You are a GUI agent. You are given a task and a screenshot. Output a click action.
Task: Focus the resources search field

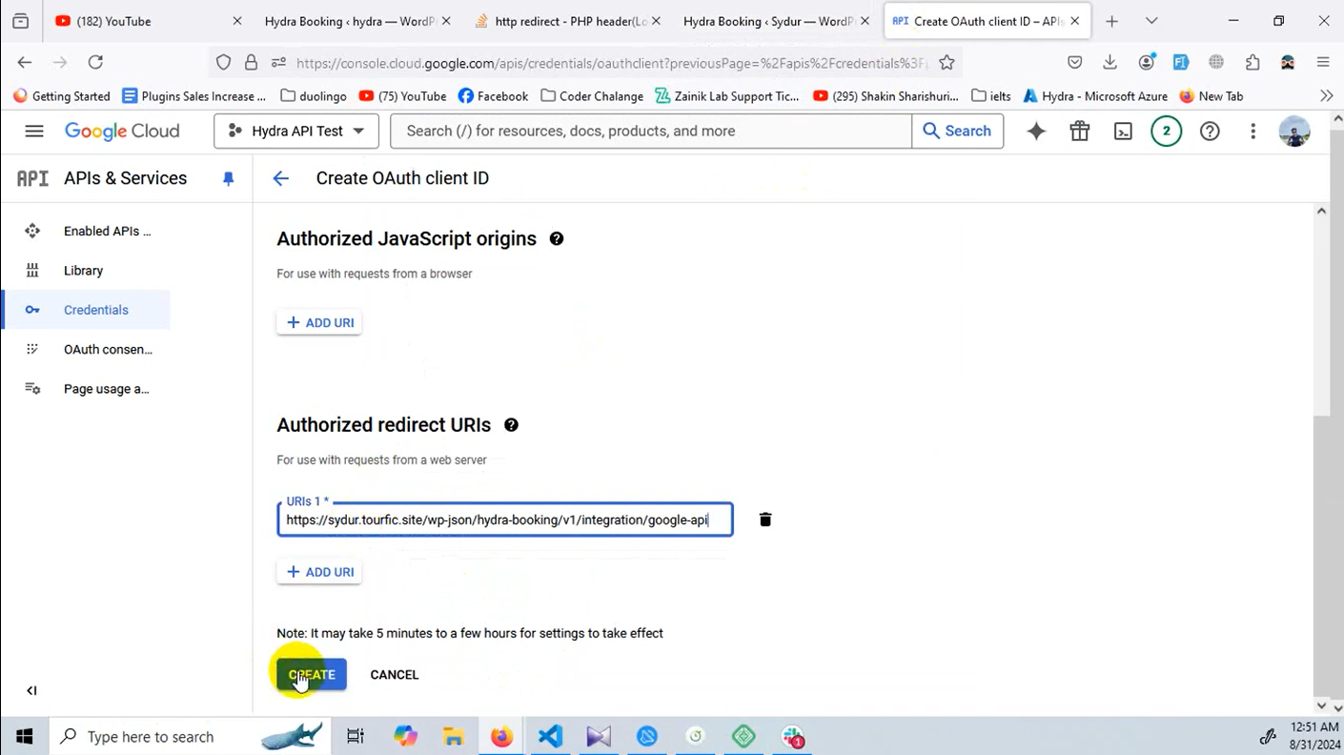click(651, 132)
